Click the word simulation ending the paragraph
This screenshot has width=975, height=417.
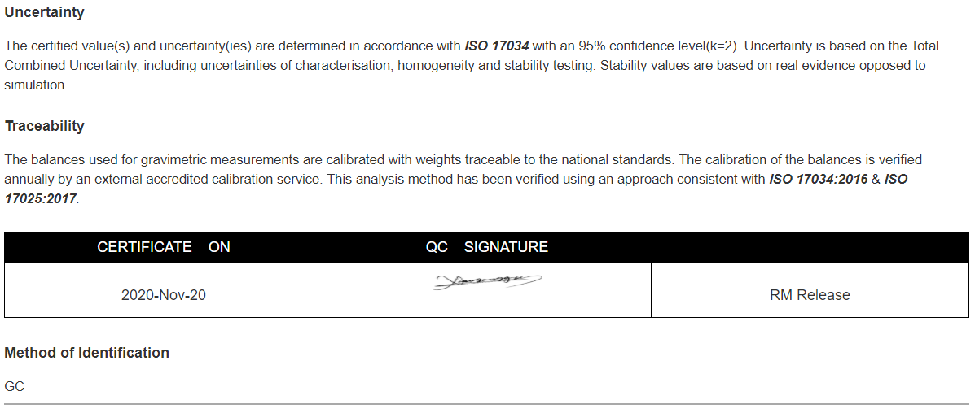(34, 85)
